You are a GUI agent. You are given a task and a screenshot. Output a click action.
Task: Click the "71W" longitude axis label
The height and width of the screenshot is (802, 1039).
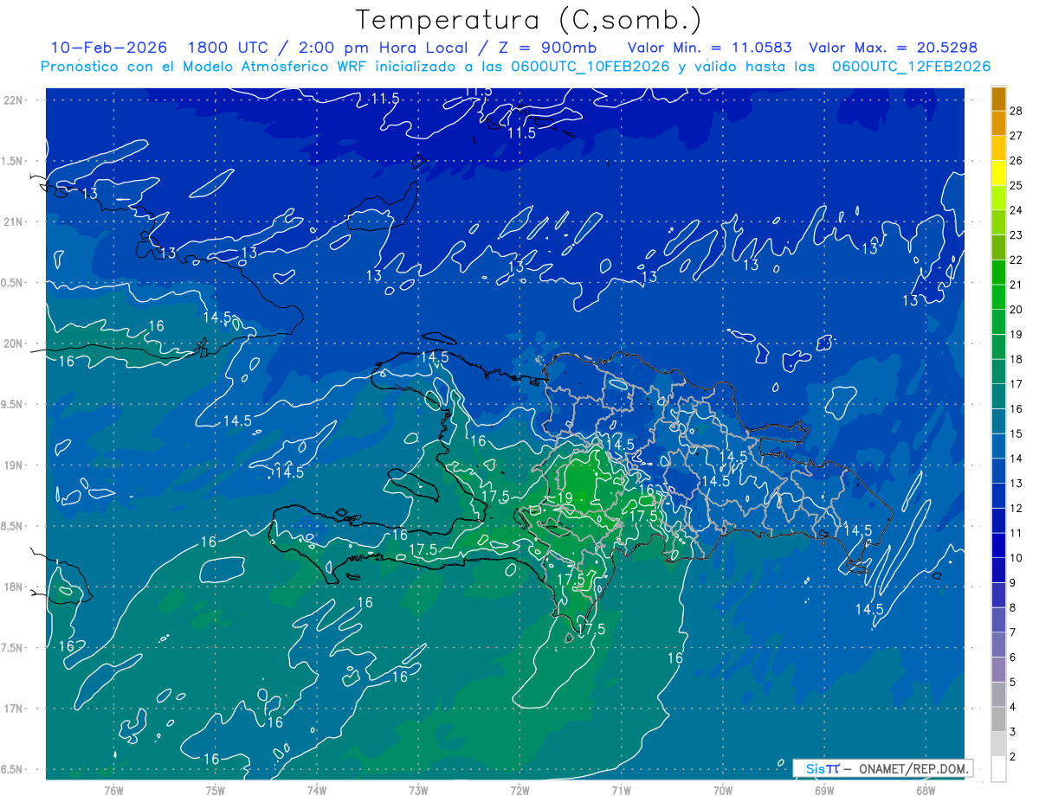pos(621,791)
